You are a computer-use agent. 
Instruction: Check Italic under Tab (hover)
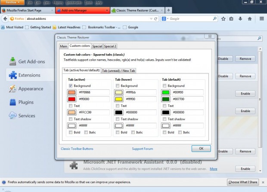click(133, 132)
